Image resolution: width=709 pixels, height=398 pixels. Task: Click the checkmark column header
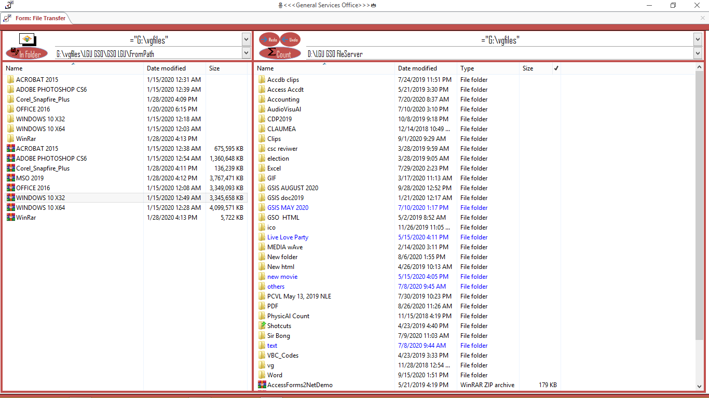556,68
